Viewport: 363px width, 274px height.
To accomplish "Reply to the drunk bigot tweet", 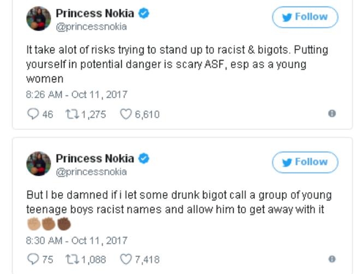I will pyautogui.click(x=32, y=259).
